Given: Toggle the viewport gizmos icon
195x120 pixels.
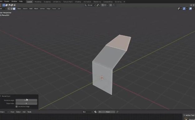Looking at the screenshot, I should [x=184, y=9].
